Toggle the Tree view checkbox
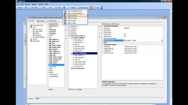This screenshot has width=188, height=105. click(69, 90)
